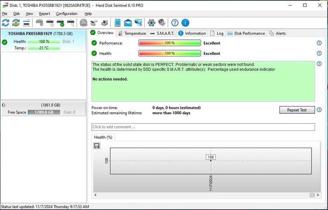328x210 pixels.
Task: Re-analyze disk using warning refresh icon
Action: 15,23
